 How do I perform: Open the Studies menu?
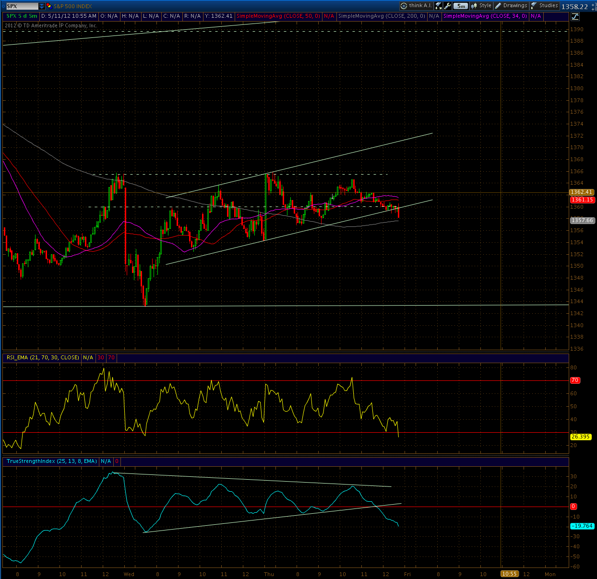pos(545,6)
